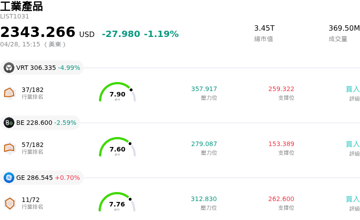Click the VRT 買入 rating link

click(x=353, y=89)
